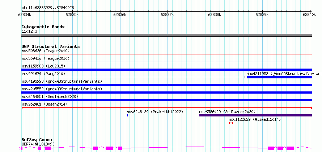Screen dimensions: 322x152
Task: Click the WDR74 exon just right of 62839k
Action: tap(271, 148)
